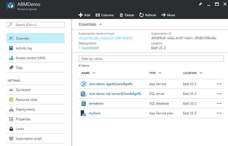Open the ellipsis menu for SQL server row
Viewport: 228px width, 146px height.
tap(219, 94)
